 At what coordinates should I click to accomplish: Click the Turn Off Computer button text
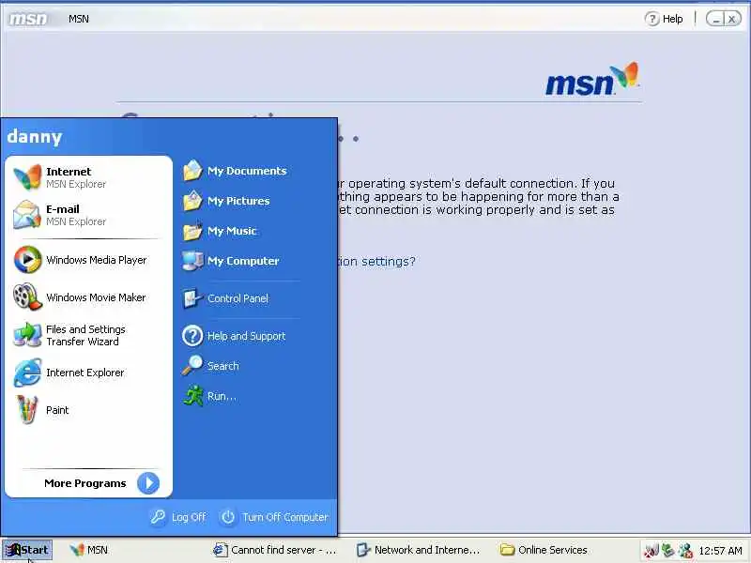285,517
